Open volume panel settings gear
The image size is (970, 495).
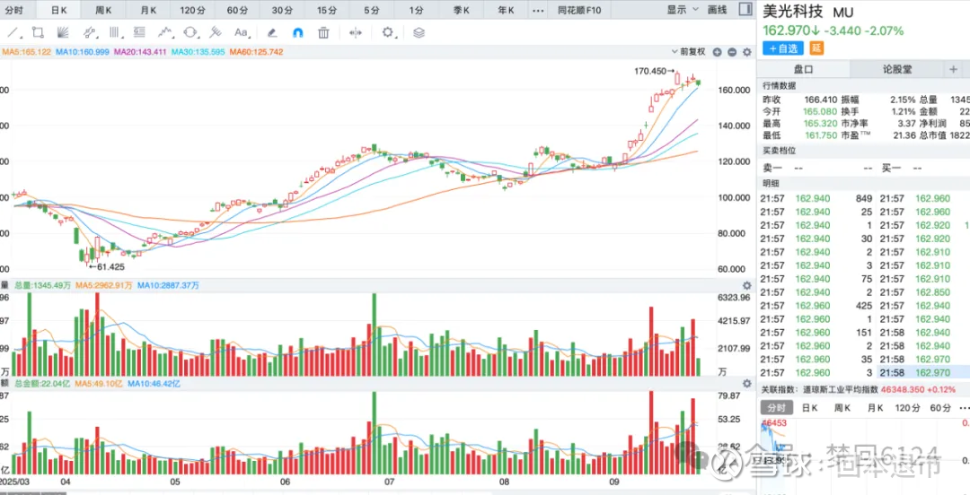[x=746, y=285]
